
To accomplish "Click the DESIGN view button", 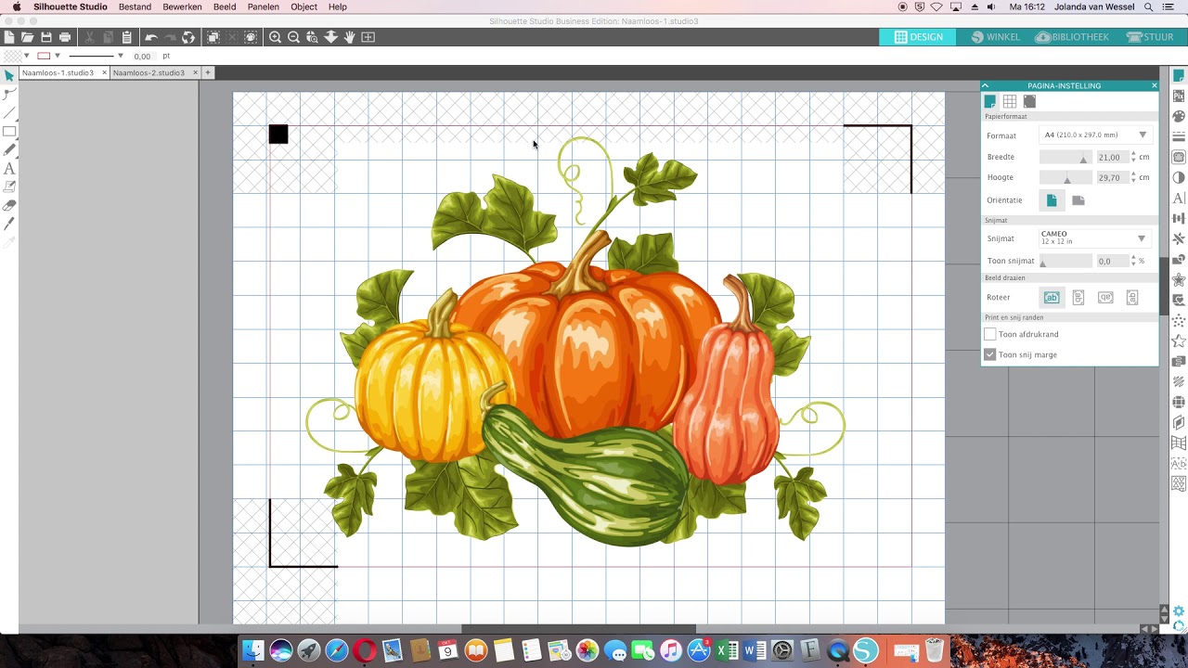I will coord(917,37).
